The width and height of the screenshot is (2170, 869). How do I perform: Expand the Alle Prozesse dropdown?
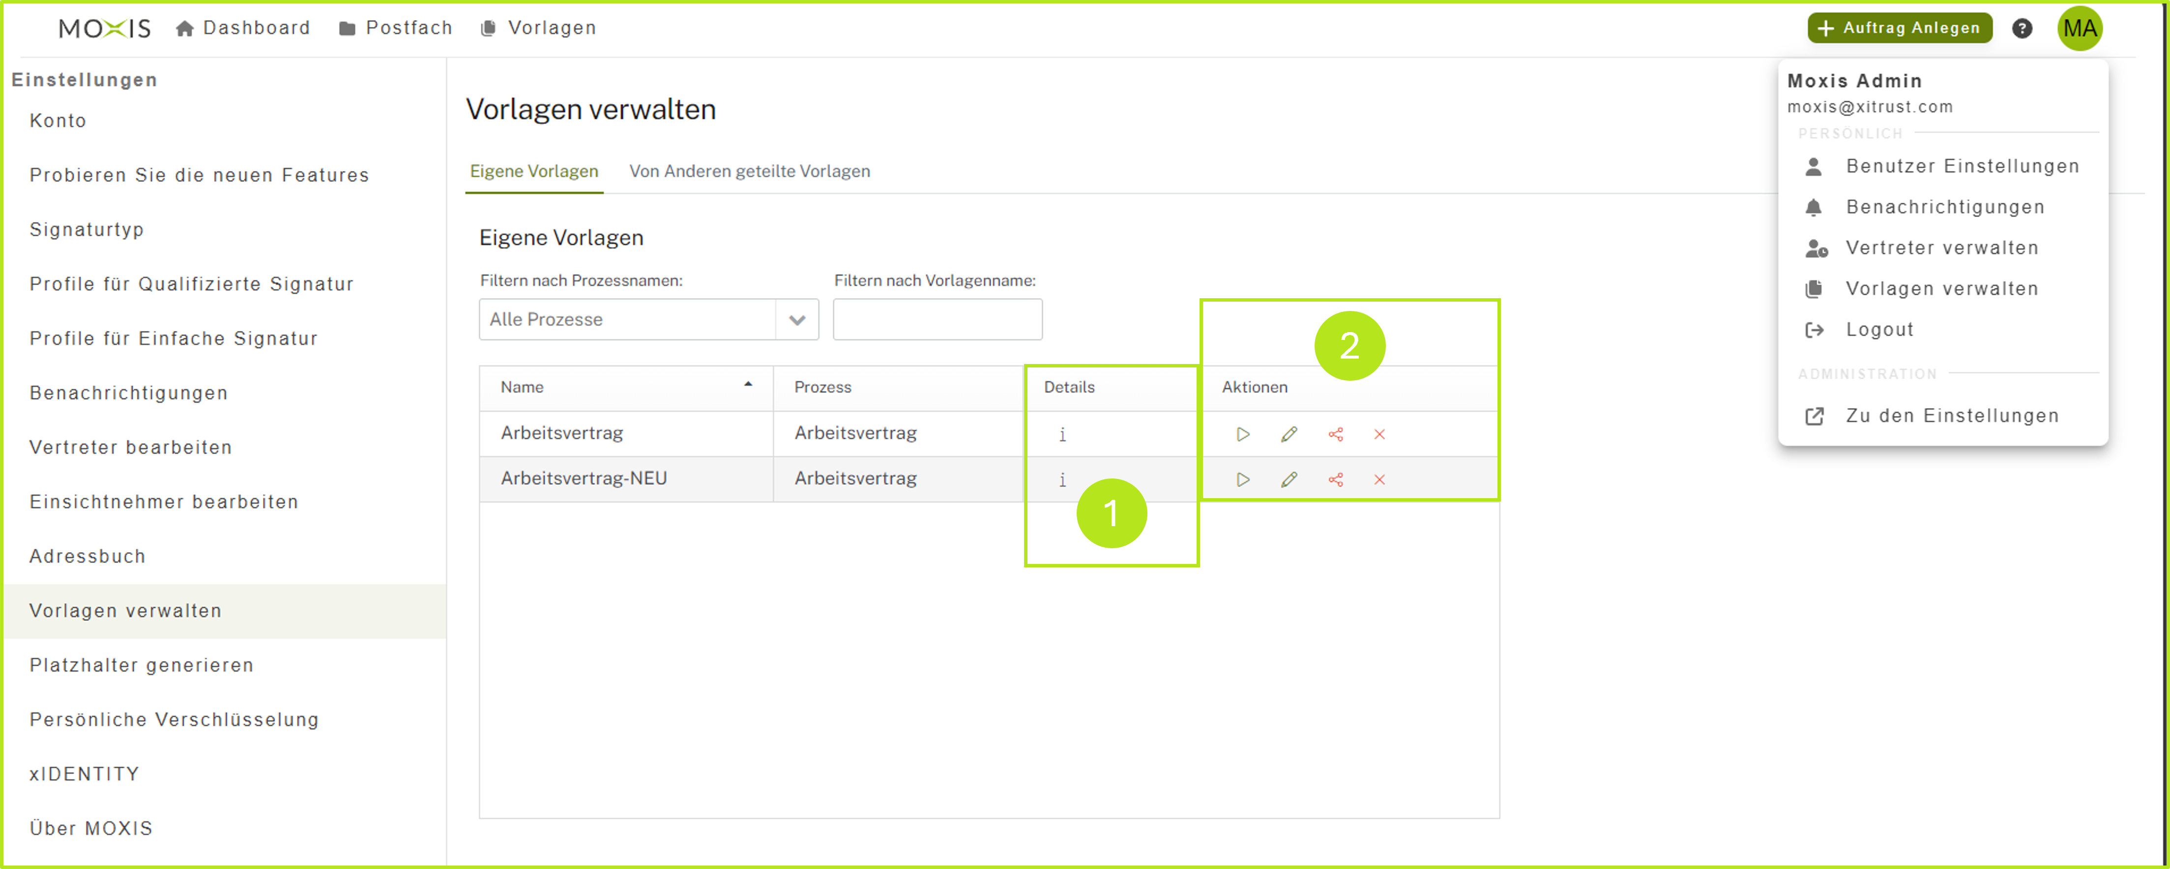[x=797, y=320]
